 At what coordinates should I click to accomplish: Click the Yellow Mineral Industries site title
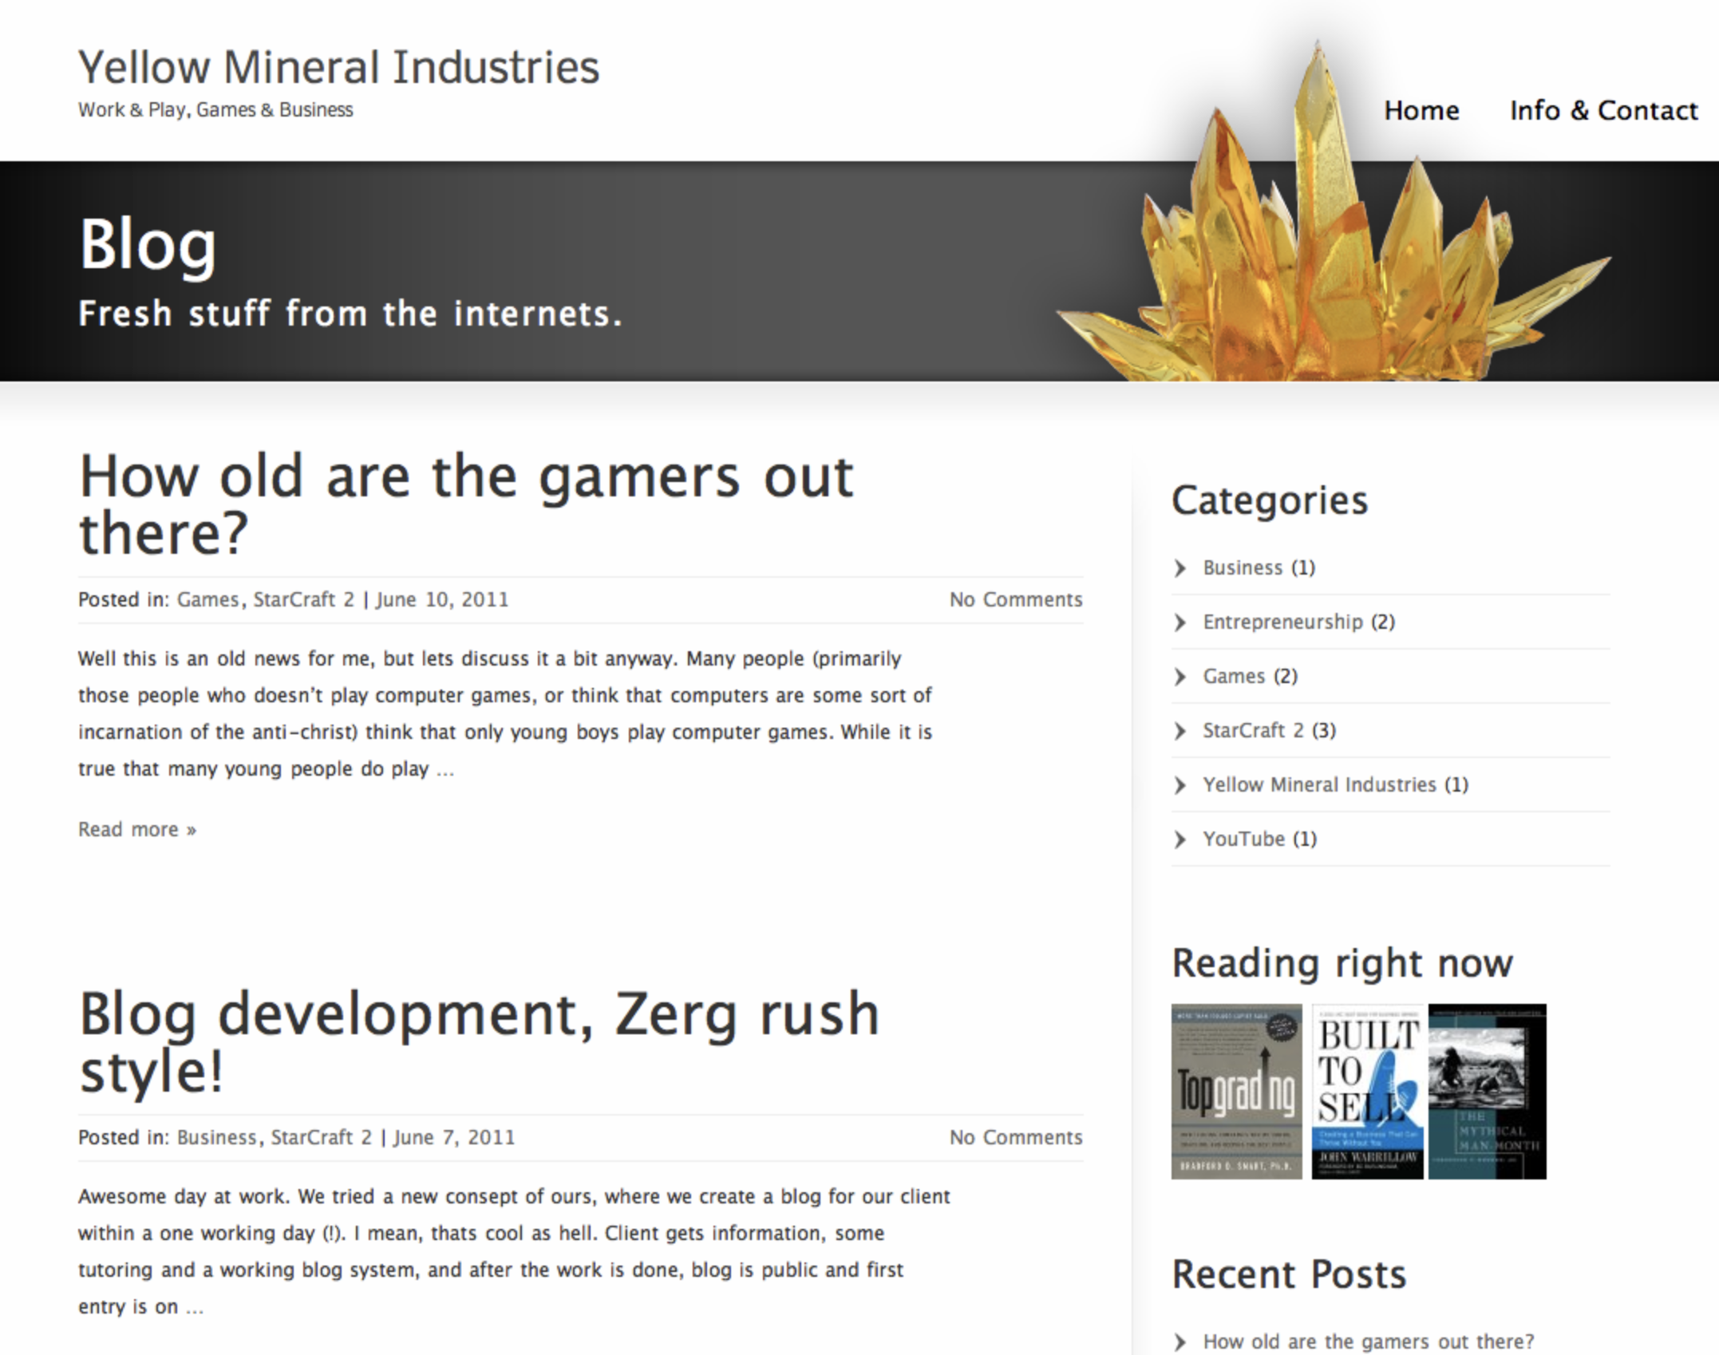(x=338, y=66)
